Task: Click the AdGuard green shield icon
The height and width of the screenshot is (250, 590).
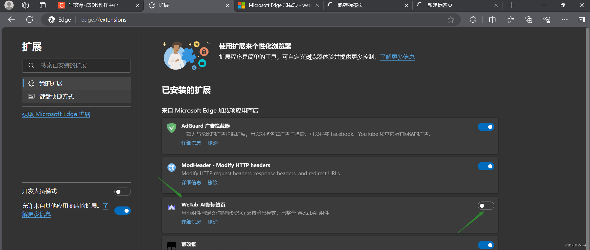Action: [172, 128]
